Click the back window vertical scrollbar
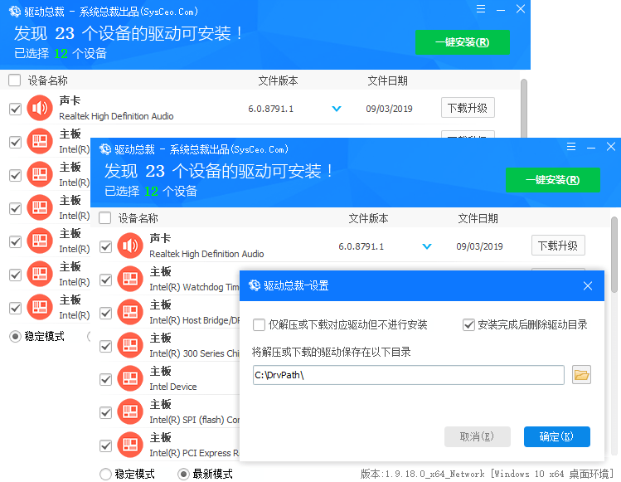This screenshot has width=621, height=482. pyautogui.click(x=524, y=108)
